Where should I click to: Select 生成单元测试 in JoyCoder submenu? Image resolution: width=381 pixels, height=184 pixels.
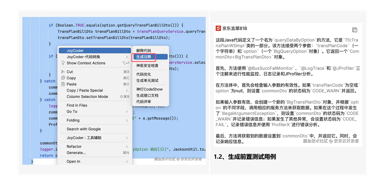pyautogui.click(x=150, y=81)
